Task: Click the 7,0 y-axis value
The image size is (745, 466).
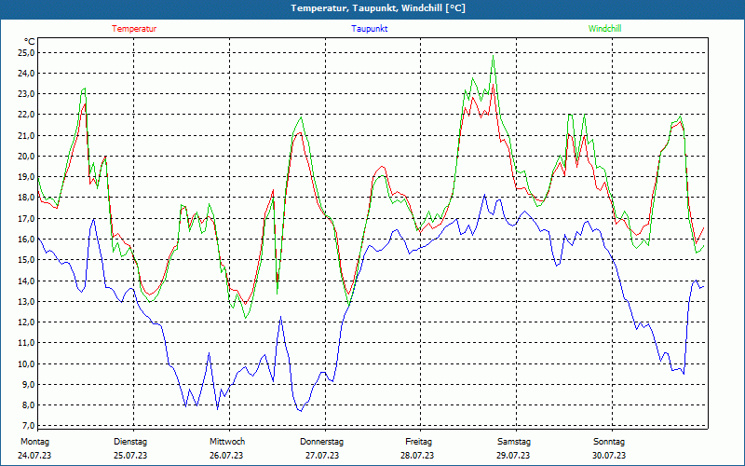Action: 27,426
